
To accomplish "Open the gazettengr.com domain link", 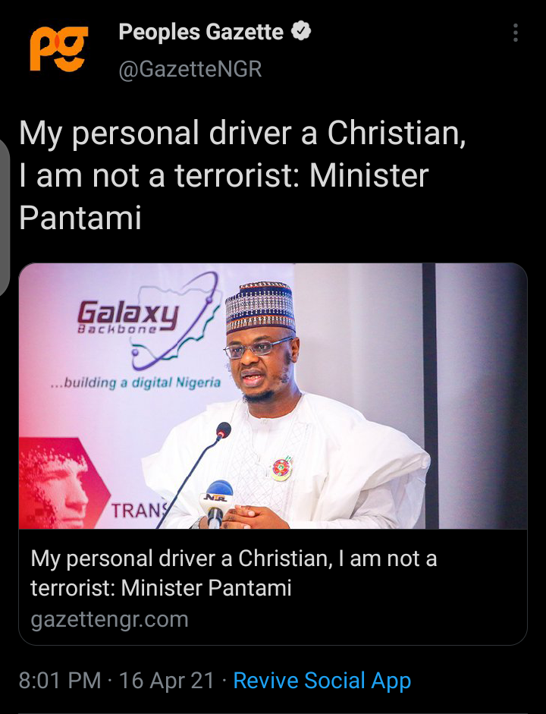I will 109,619.
